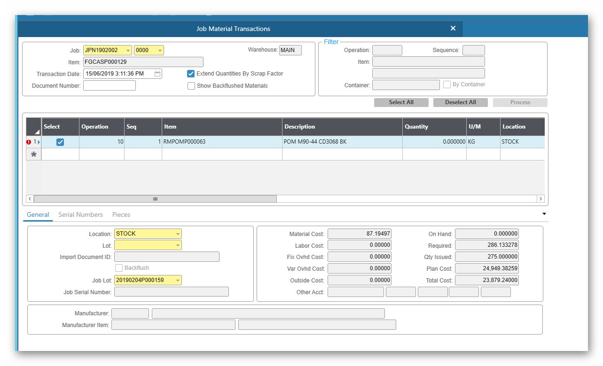Open the calendar picker for Transaction Date
The image size is (603, 366).
tap(158, 73)
